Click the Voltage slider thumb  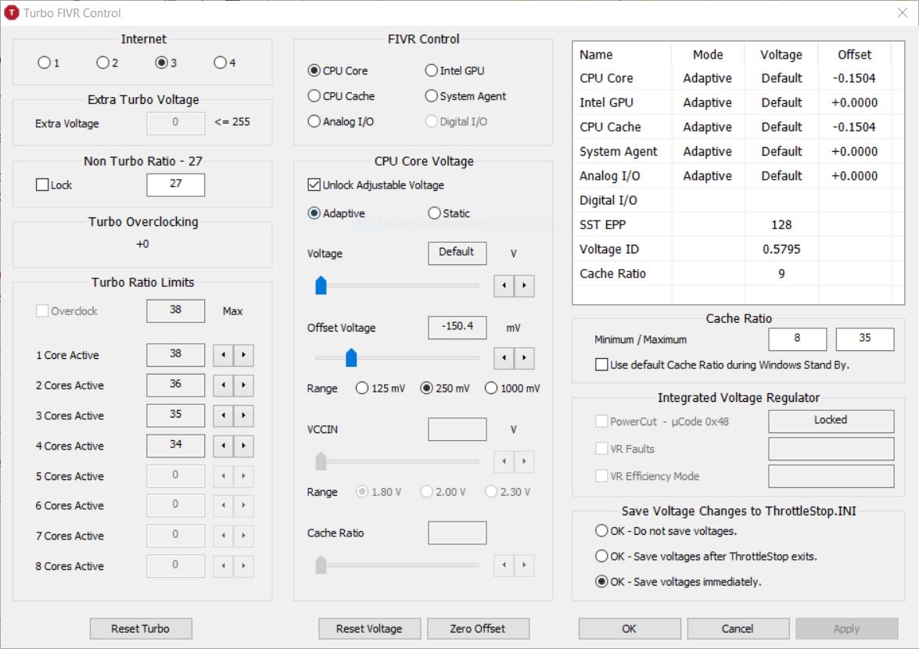click(321, 285)
